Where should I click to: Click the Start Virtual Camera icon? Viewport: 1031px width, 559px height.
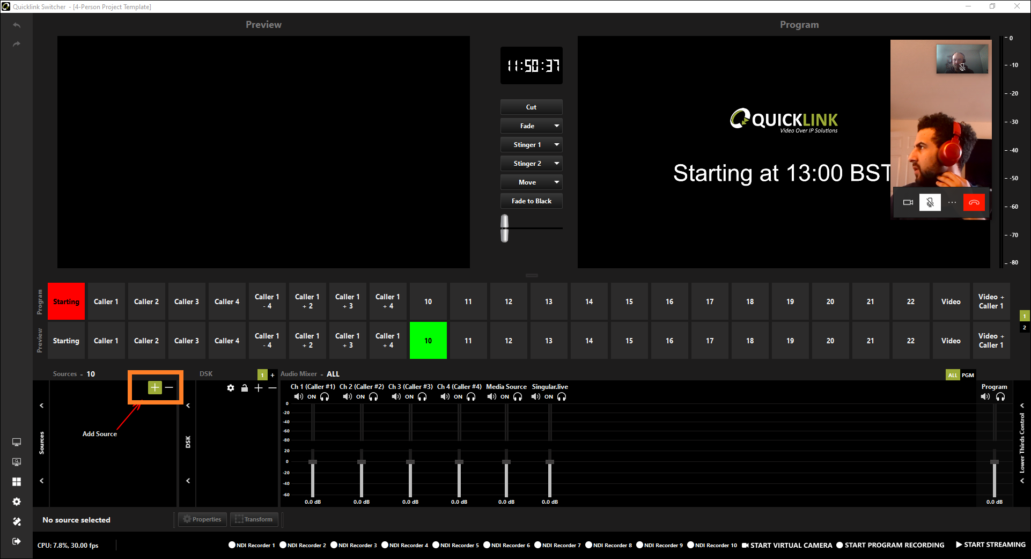coord(745,545)
